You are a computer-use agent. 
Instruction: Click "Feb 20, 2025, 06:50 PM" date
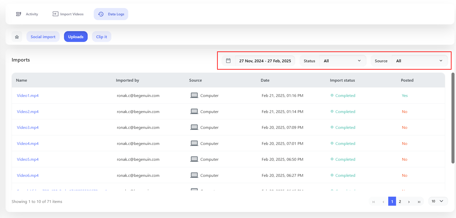click(x=282, y=159)
